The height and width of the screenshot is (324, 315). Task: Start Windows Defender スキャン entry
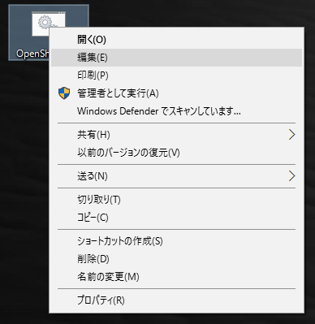tap(176, 111)
